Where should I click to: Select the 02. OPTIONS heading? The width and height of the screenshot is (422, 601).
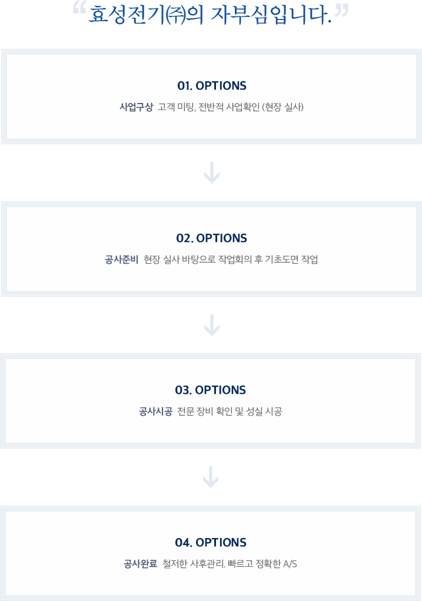211,238
